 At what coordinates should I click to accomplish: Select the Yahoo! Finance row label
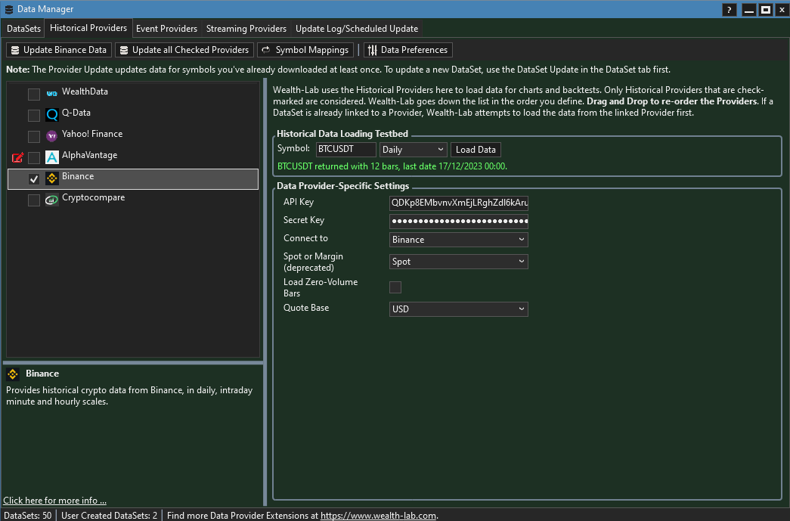pyautogui.click(x=92, y=134)
